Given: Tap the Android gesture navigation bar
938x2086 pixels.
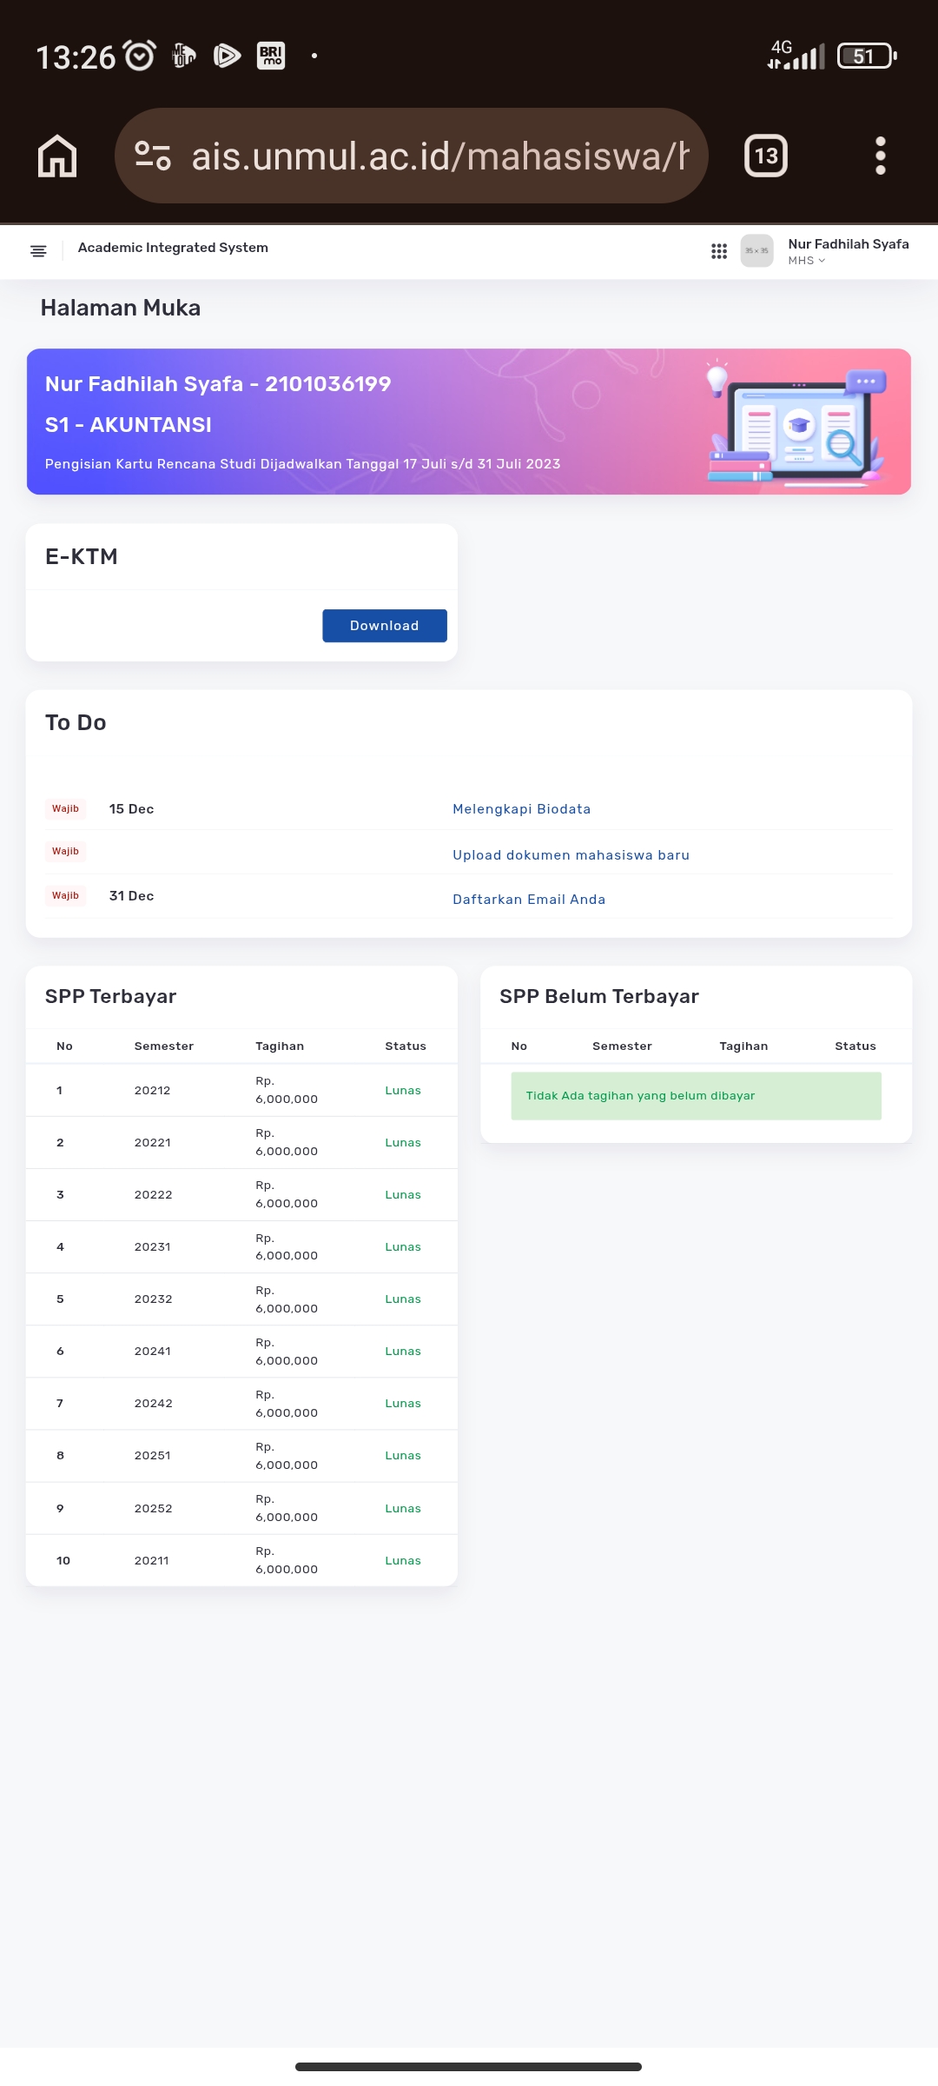Looking at the screenshot, I should click(468, 2066).
